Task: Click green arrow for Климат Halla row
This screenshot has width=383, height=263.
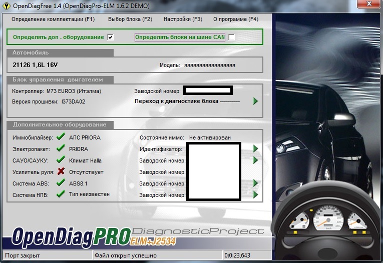Action: coord(255,160)
